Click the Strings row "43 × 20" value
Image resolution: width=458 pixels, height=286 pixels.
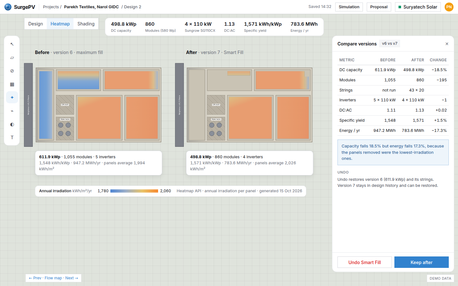click(417, 90)
